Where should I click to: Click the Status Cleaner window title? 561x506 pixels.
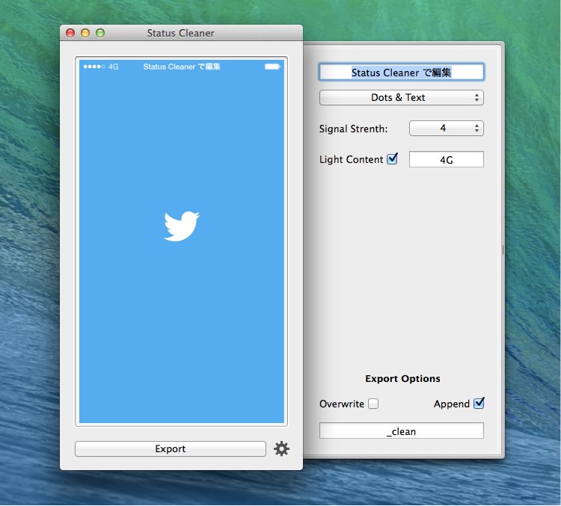point(181,33)
